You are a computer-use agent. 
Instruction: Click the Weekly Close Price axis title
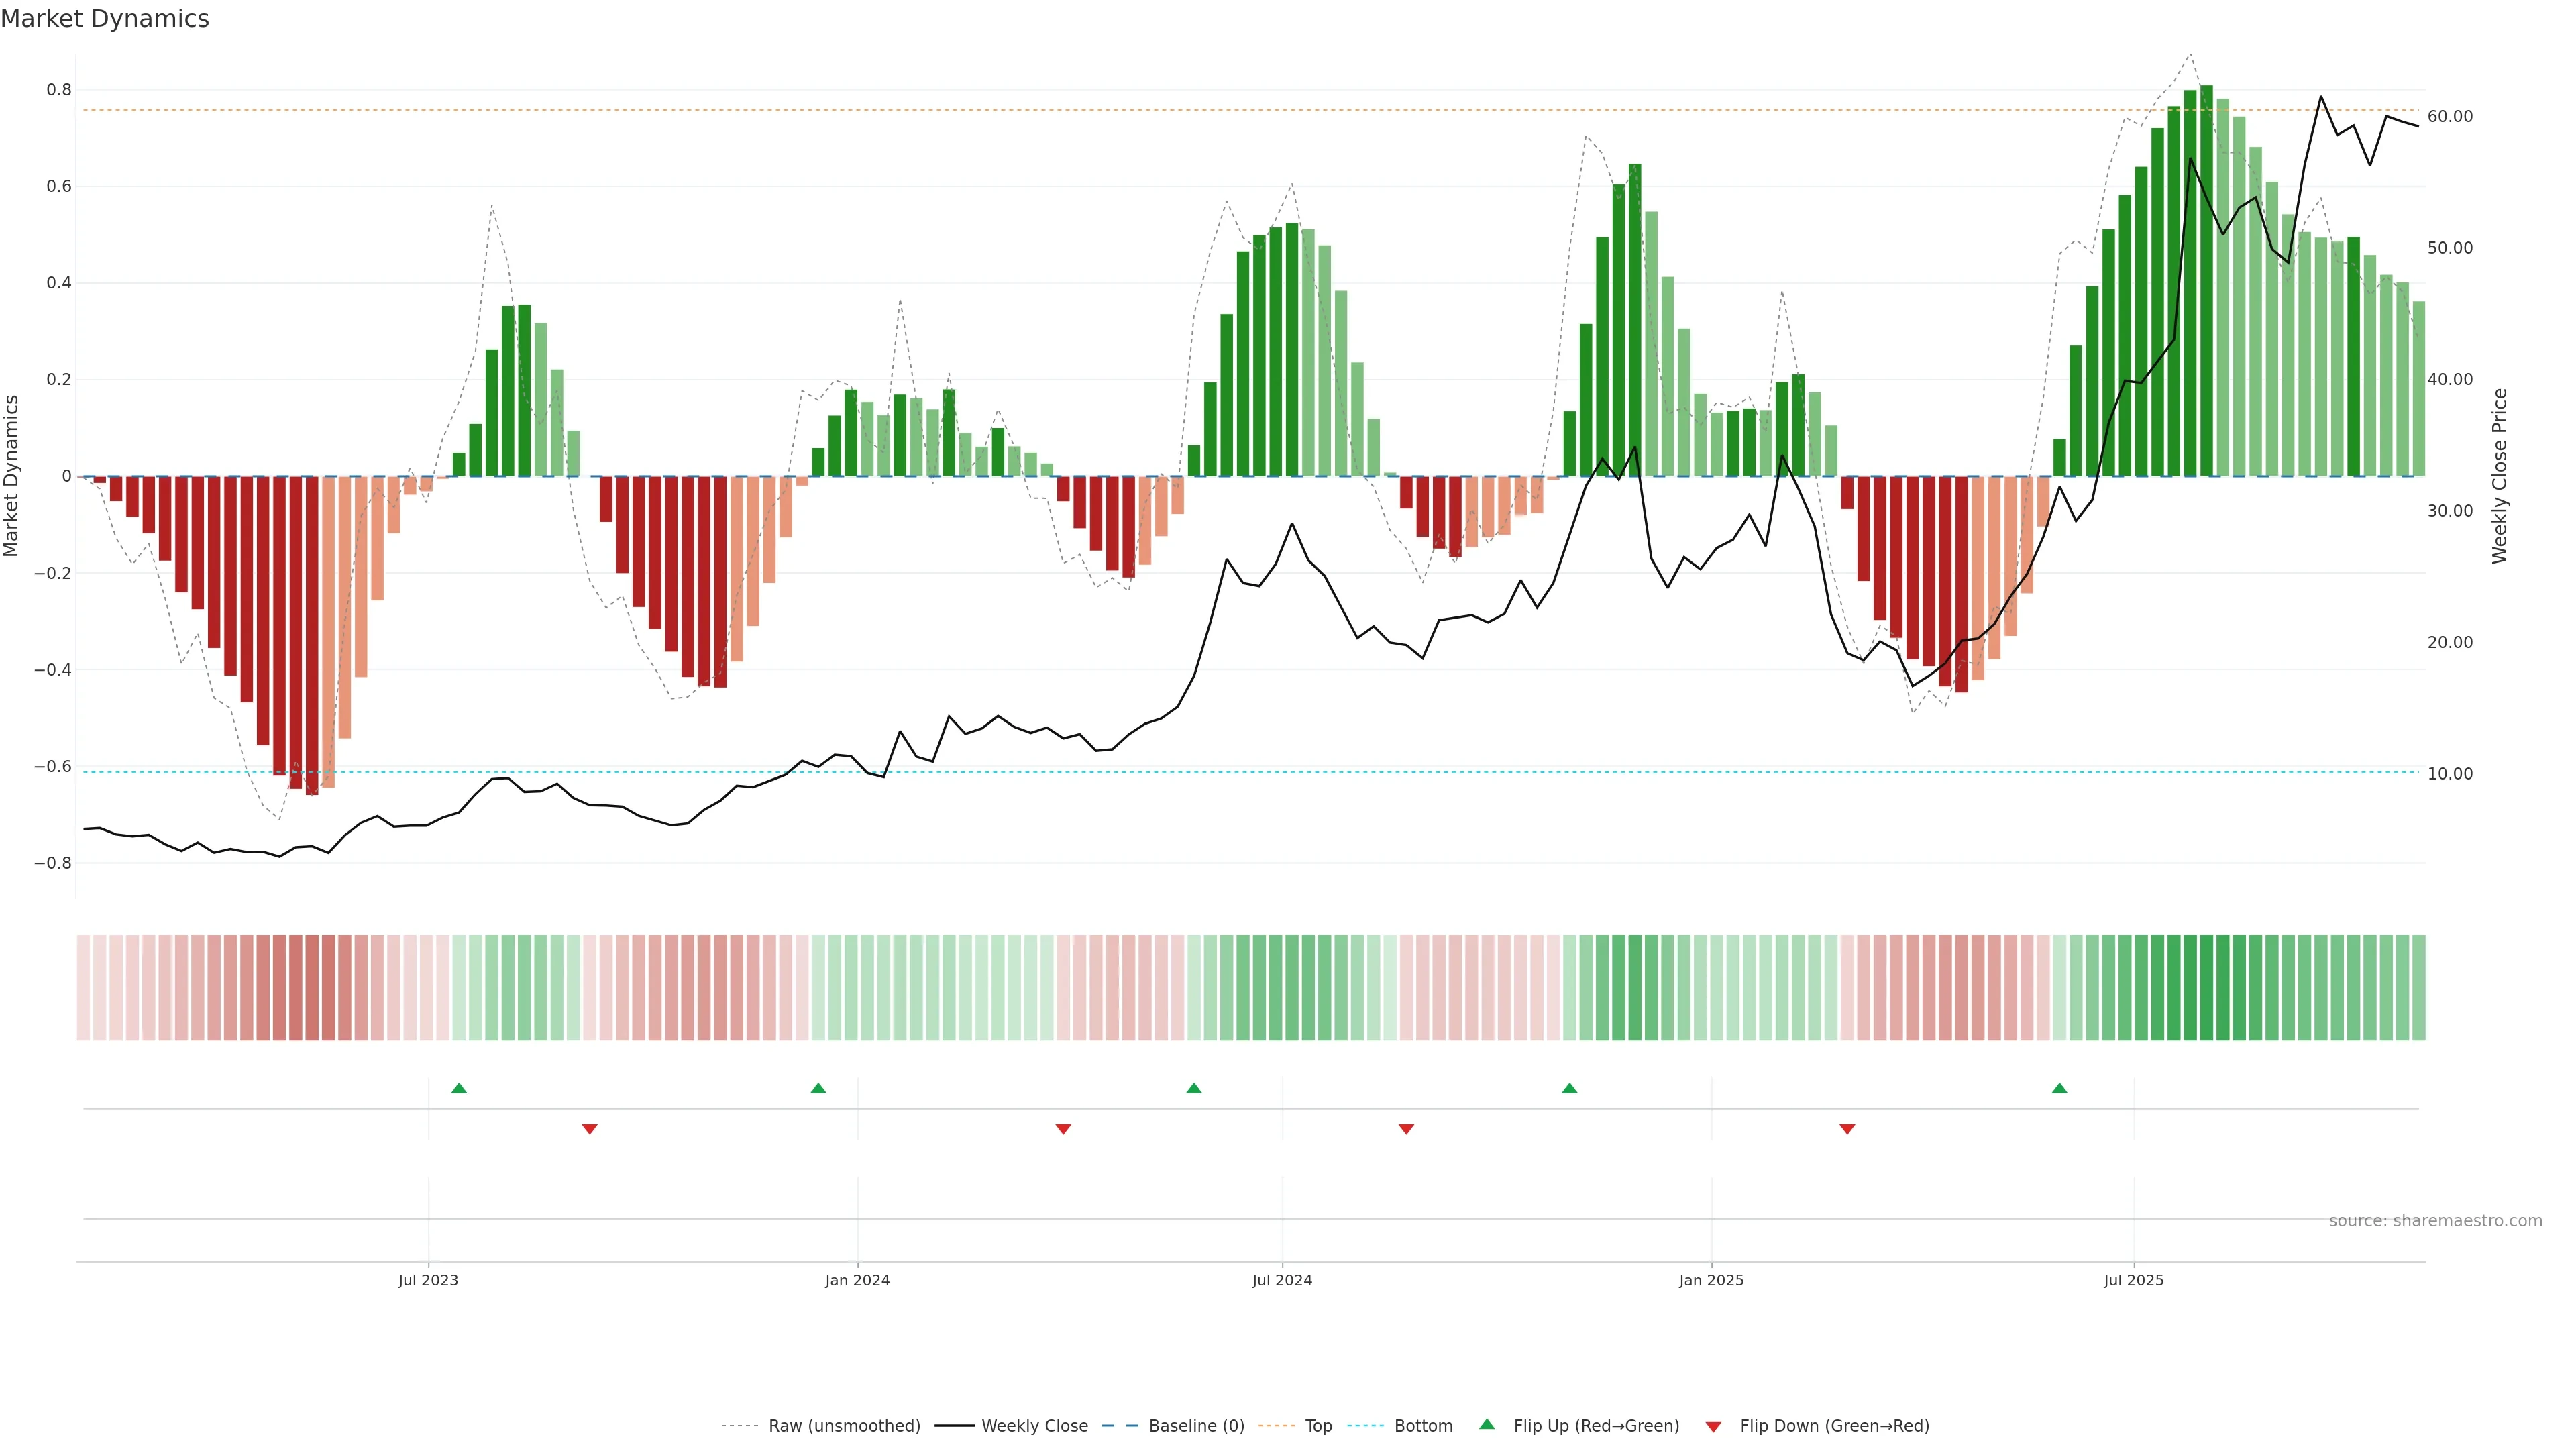pyautogui.click(x=2499, y=476)
